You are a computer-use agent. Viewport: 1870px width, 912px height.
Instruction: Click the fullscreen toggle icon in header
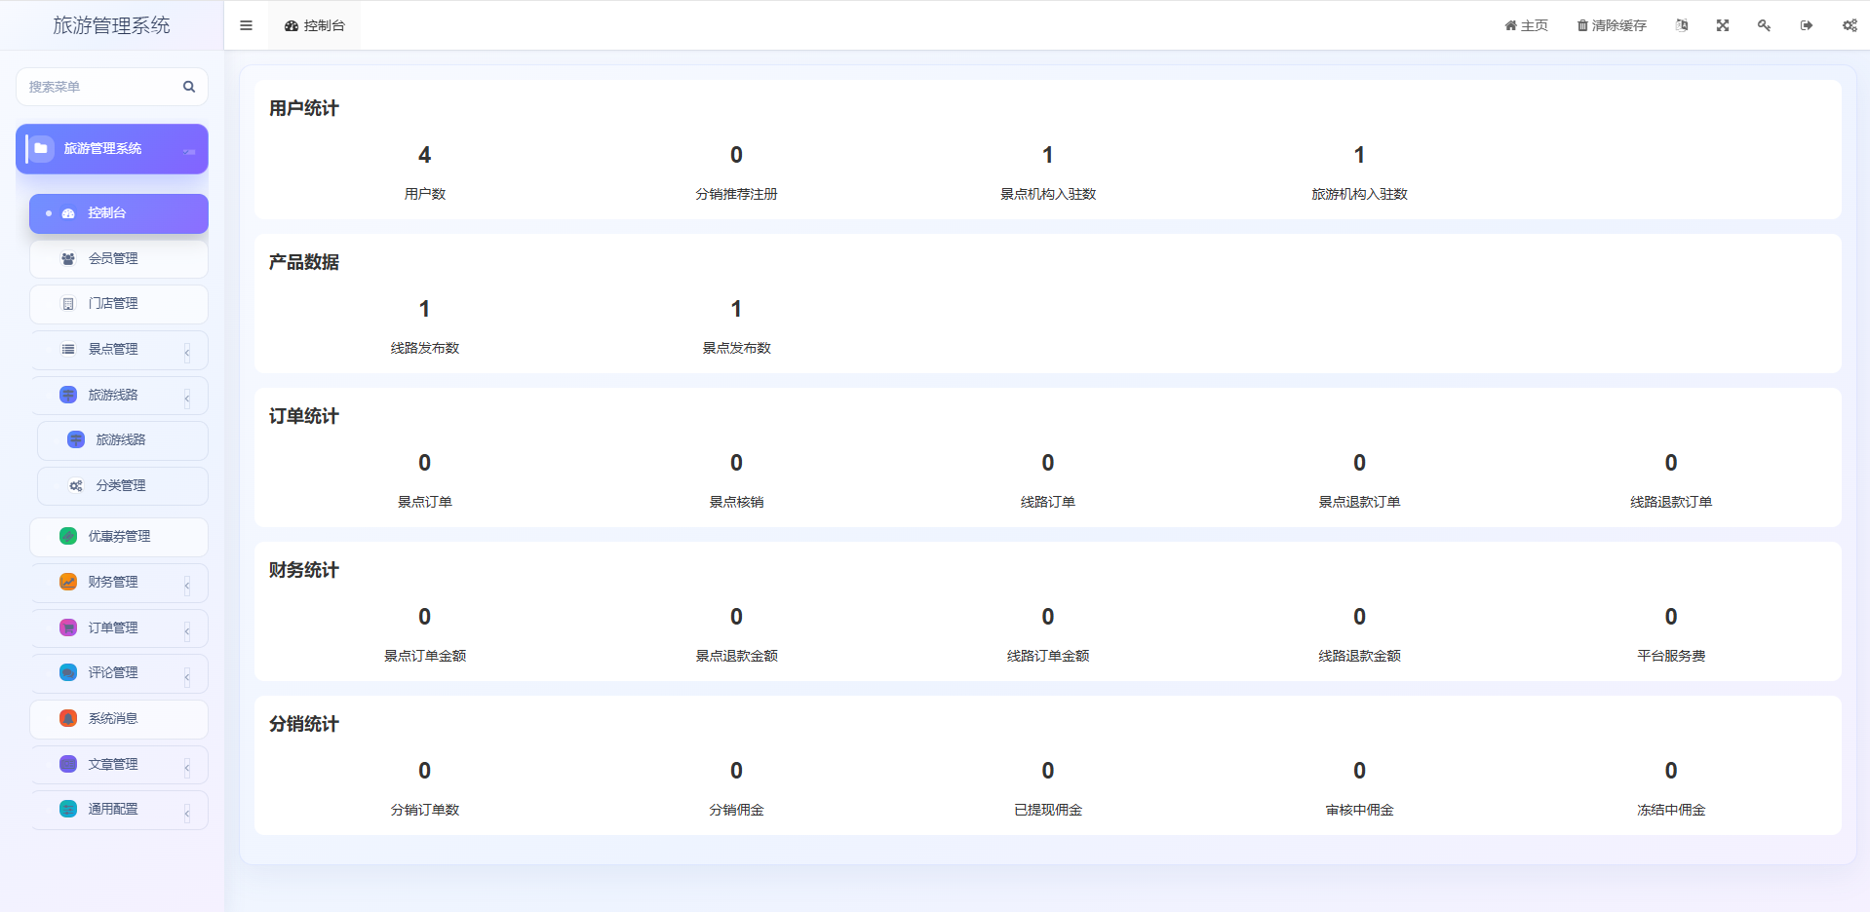point(1723,25)
